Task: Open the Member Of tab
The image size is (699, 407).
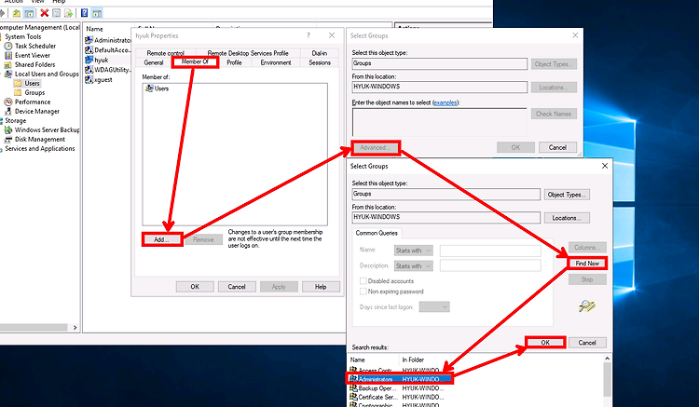Action: 195,61
